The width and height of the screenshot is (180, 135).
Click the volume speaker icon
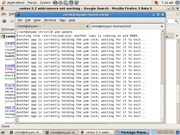177,3
